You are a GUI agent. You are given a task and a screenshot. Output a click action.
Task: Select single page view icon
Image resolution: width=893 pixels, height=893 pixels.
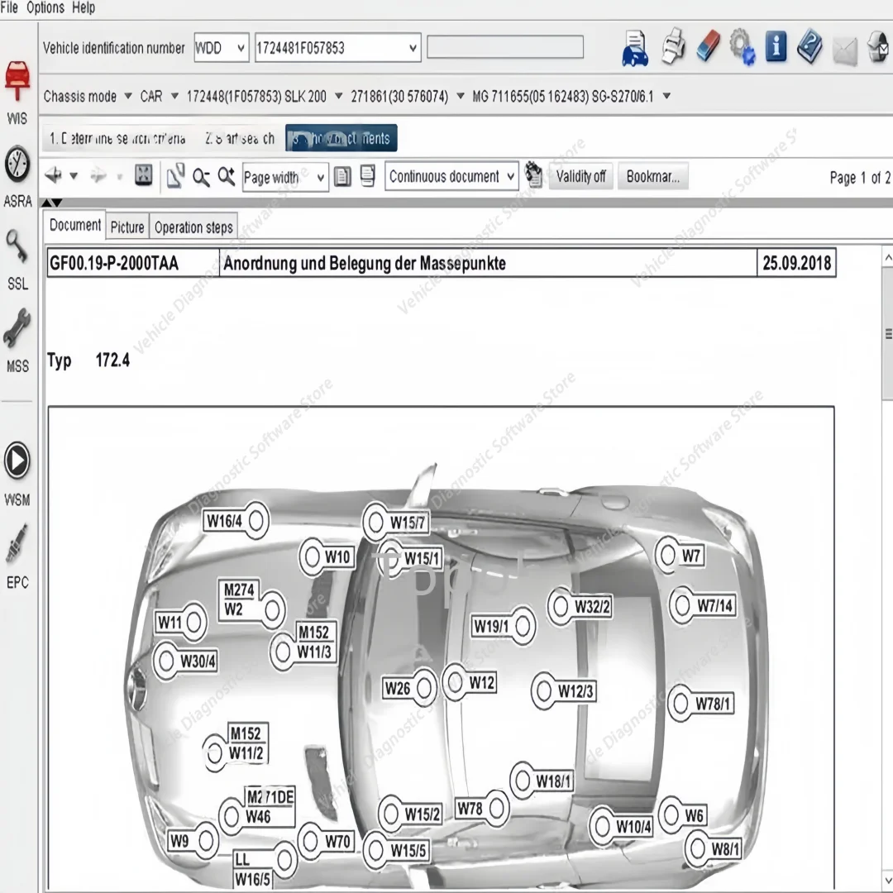coord(342,176)
